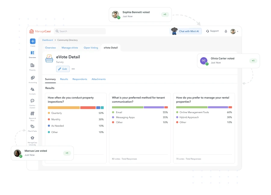Click the As Needed option
Screen dimensions: 271x195
(x=76, y=126)
